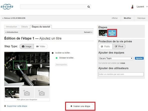Choose Vidéo step type
Viewport: 148px width, 111px height.
pyautogui.click(x=40, y=46)
